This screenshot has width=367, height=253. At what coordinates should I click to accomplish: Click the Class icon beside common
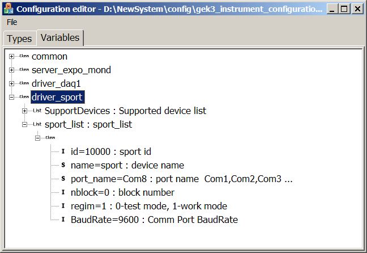pyautogui.click(x=24, y=57)
